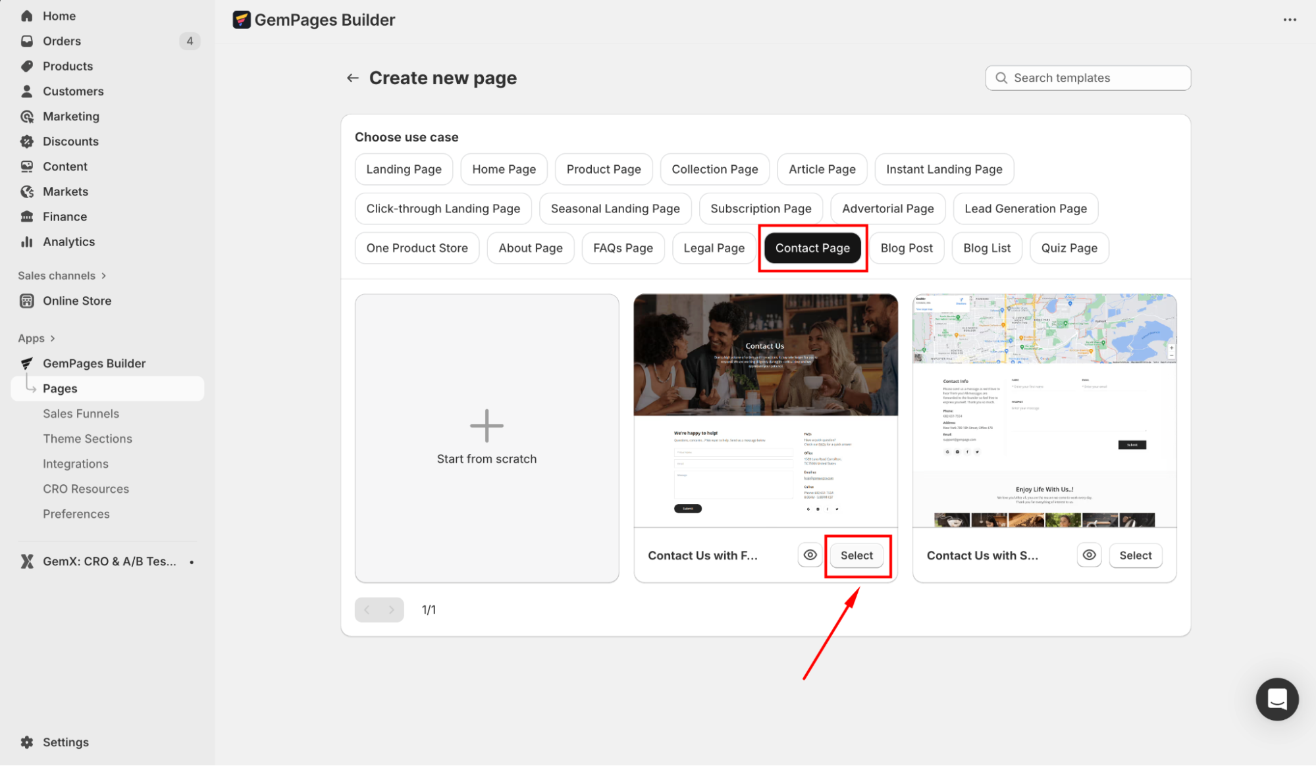Select the Contact Us with F... template
1316x766 pixels.
(x=856, y=555)
